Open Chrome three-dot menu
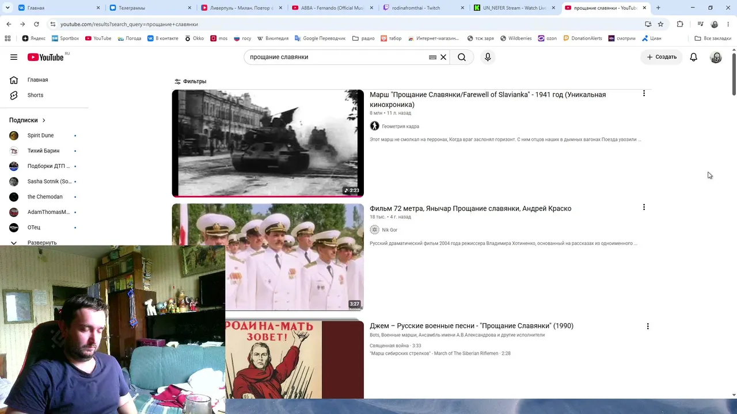The height and width of the screenshot is (414, 737). point(728,24)
